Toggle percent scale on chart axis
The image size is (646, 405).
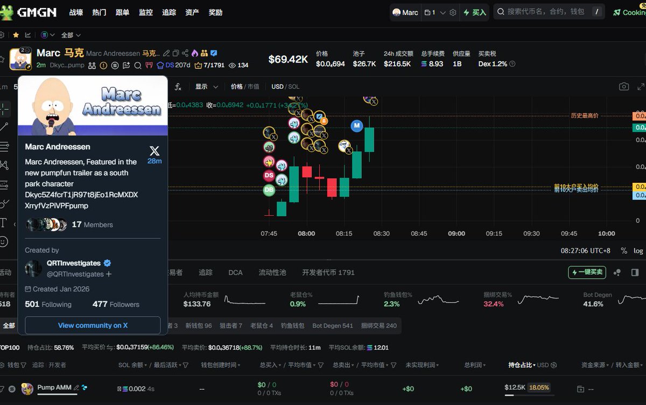pos(624,251)
